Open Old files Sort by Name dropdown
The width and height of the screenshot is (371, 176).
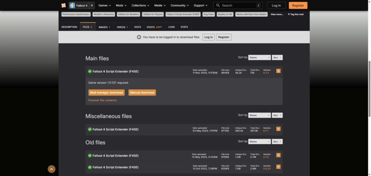(x=259, y=141)
